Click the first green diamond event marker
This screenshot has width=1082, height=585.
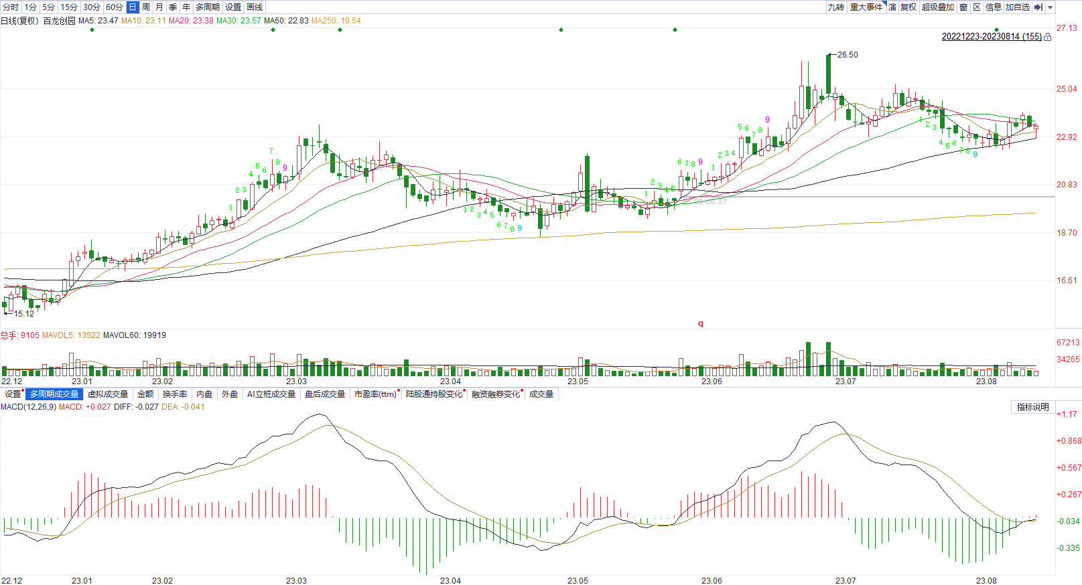92,29
